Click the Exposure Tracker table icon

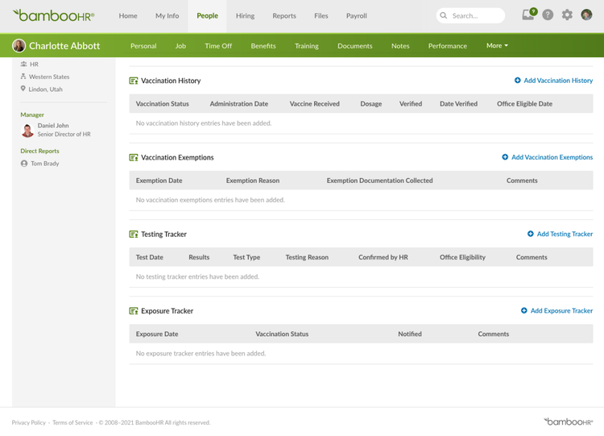click(x=133, y=311)
